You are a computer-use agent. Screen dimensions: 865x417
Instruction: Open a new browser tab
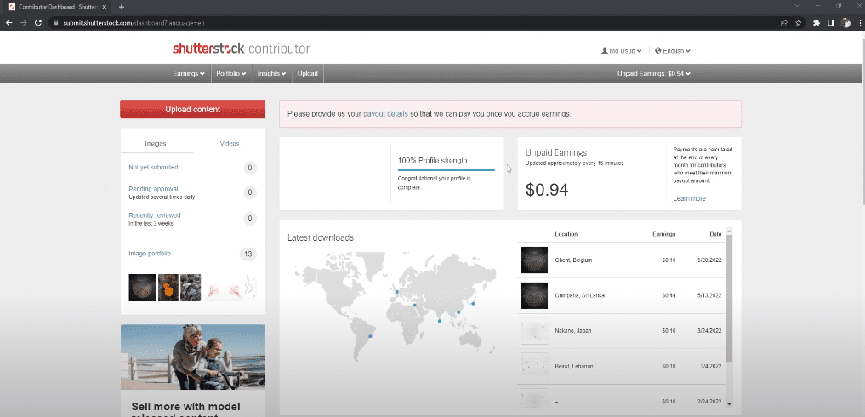122,7
